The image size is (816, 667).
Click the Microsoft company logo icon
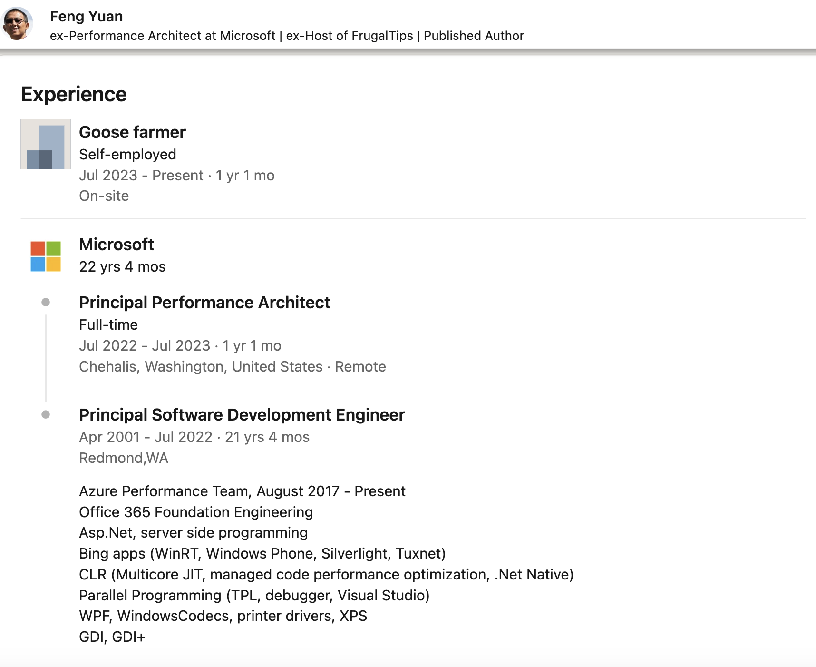46,256
